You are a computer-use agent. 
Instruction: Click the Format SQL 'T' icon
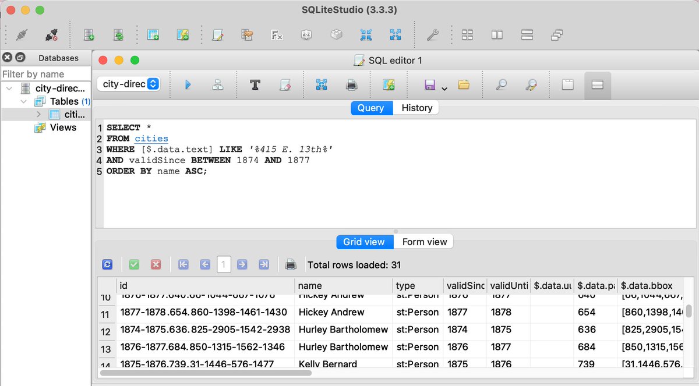pos(255,85)
